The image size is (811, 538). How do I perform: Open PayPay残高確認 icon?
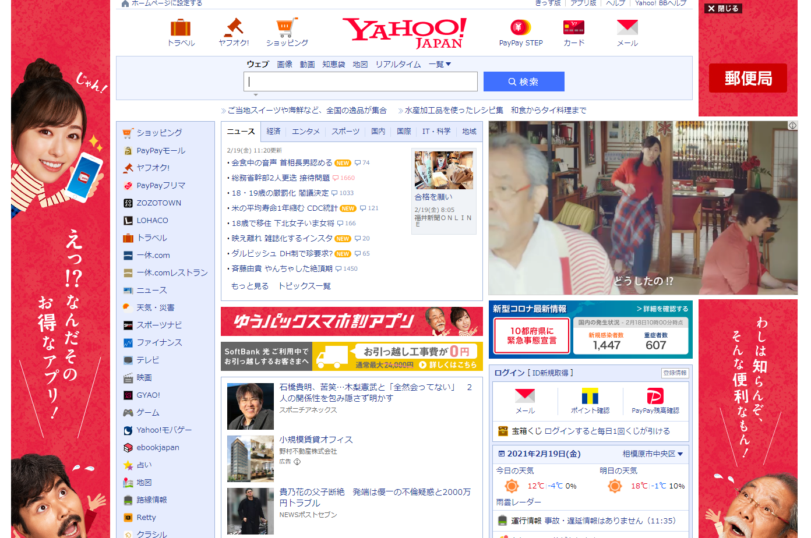click(x=655, y=396)
